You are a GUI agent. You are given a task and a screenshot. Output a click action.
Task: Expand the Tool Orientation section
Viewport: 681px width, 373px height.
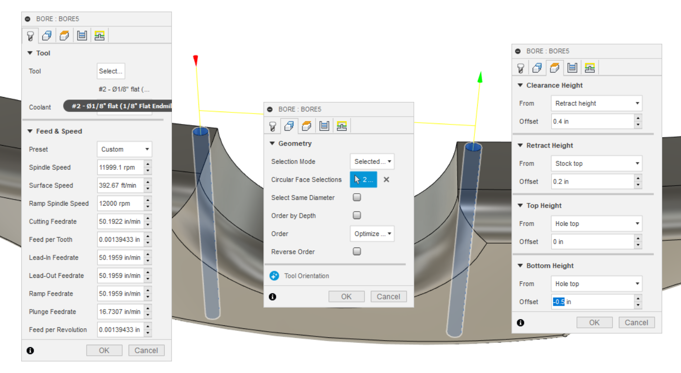(301, 276)
